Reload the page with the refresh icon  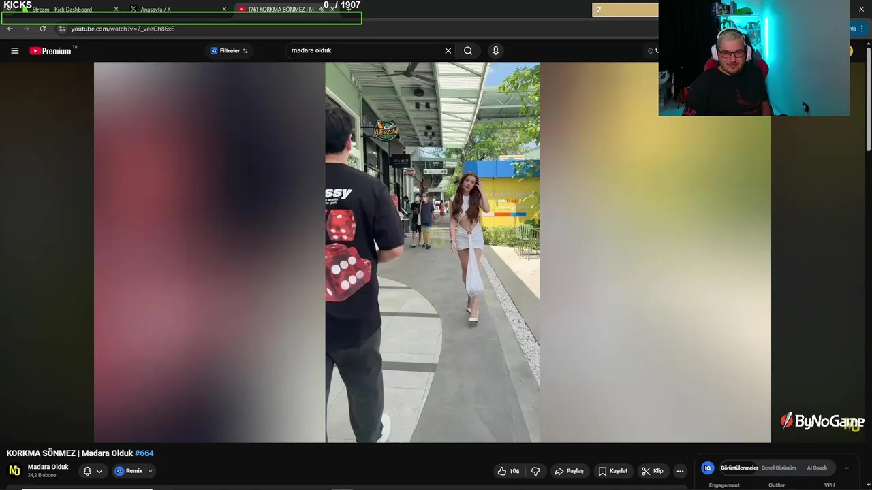[42, 29]
